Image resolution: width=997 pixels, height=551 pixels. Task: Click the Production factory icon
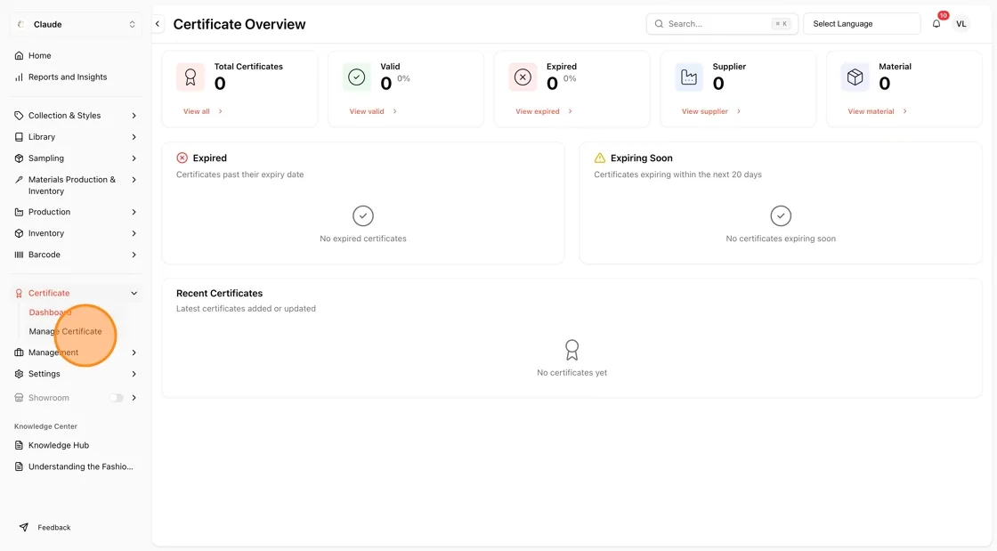click(19, 212)
